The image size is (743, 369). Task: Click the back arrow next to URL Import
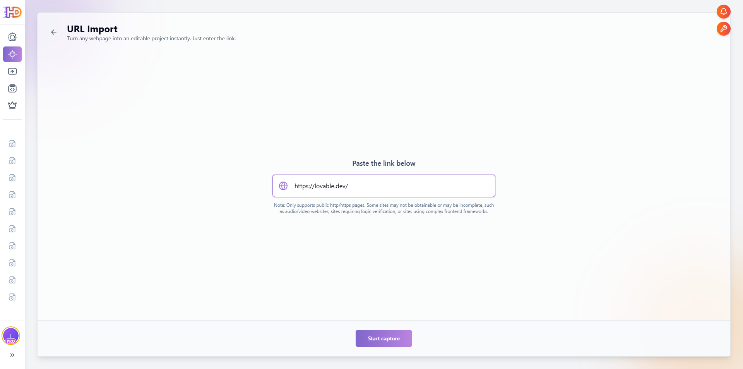tap(53, 32)
